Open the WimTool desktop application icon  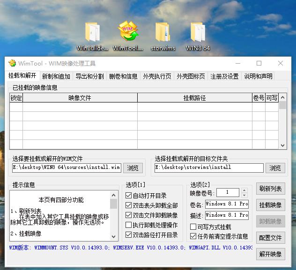pos(128,37)
